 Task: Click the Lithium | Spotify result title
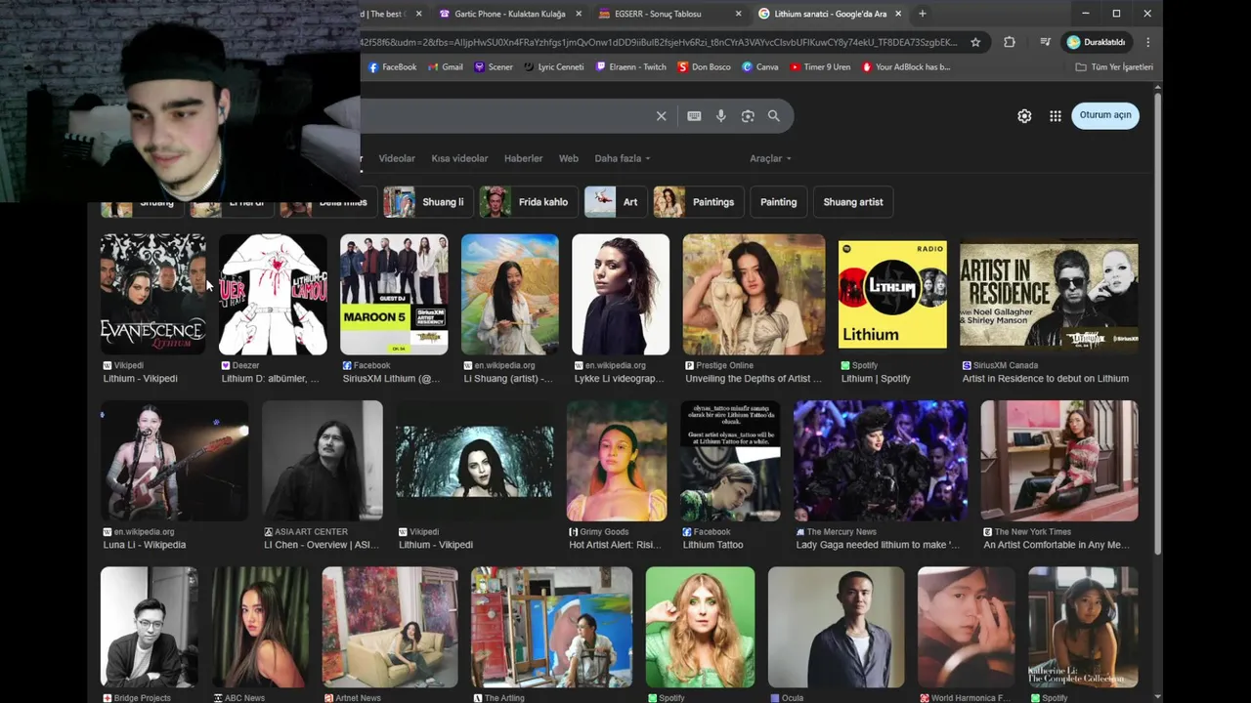pyautogui.click(x=876, y=379)
